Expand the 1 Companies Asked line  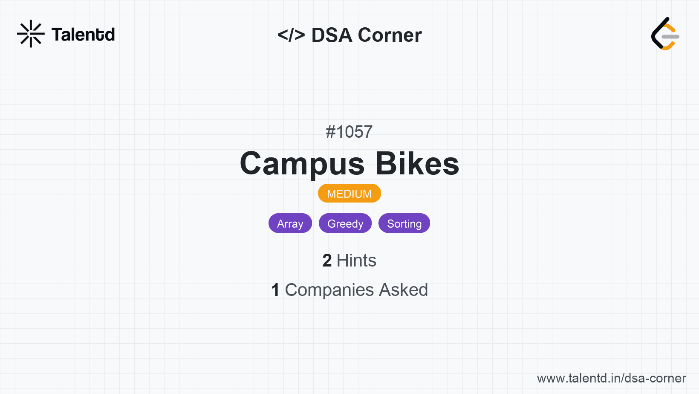[349, 290]
